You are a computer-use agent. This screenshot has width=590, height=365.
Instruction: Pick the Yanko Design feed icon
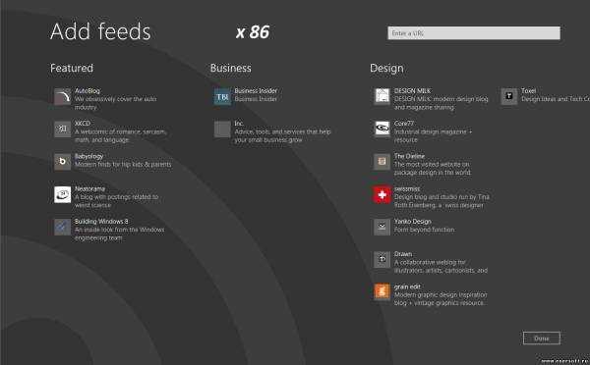382,228
